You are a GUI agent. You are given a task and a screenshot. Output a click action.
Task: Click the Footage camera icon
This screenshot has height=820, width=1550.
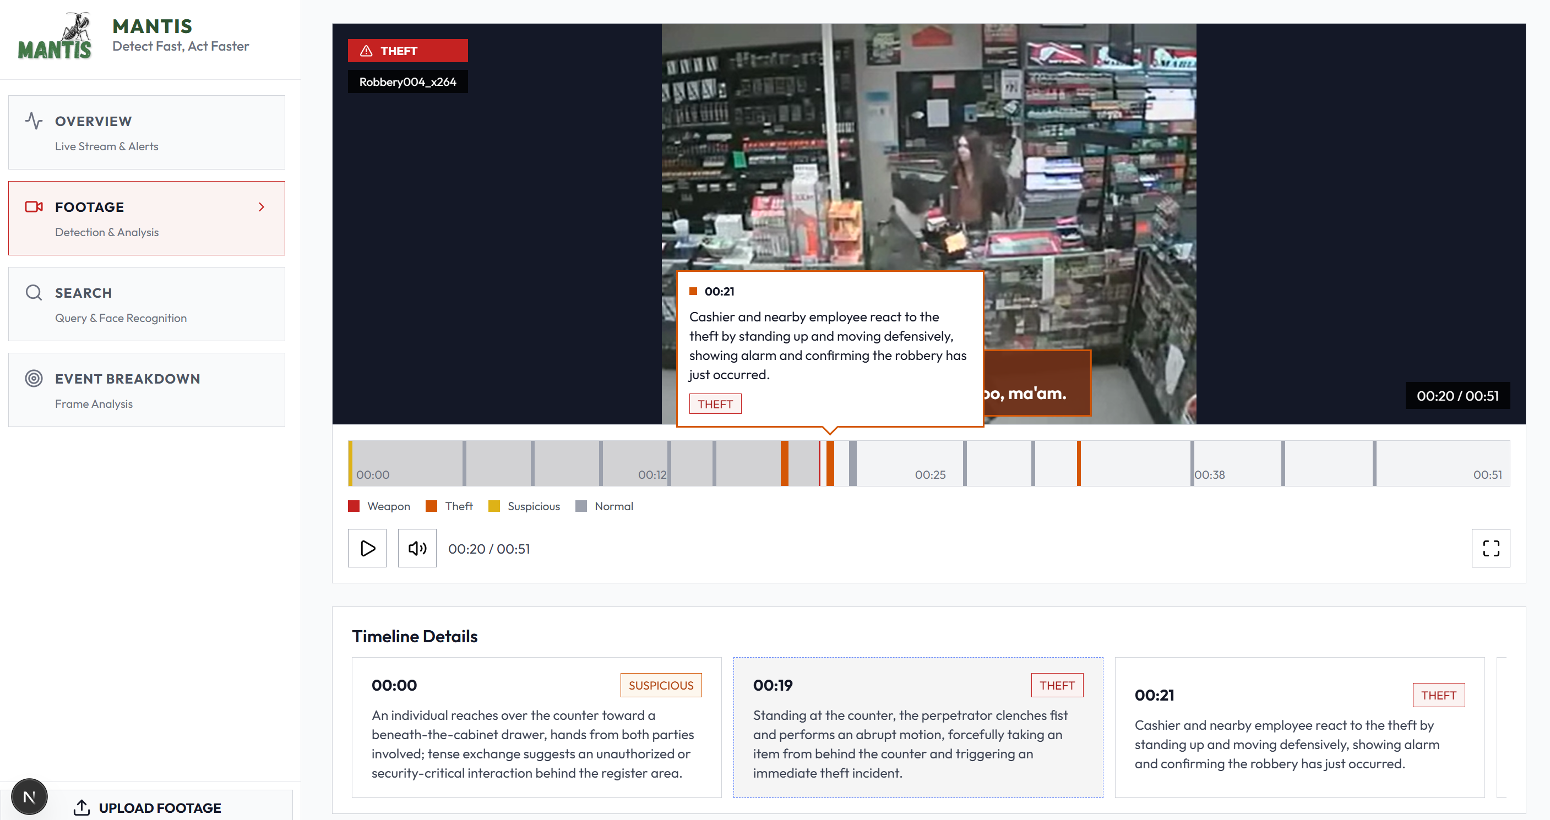tap(34, 207)
